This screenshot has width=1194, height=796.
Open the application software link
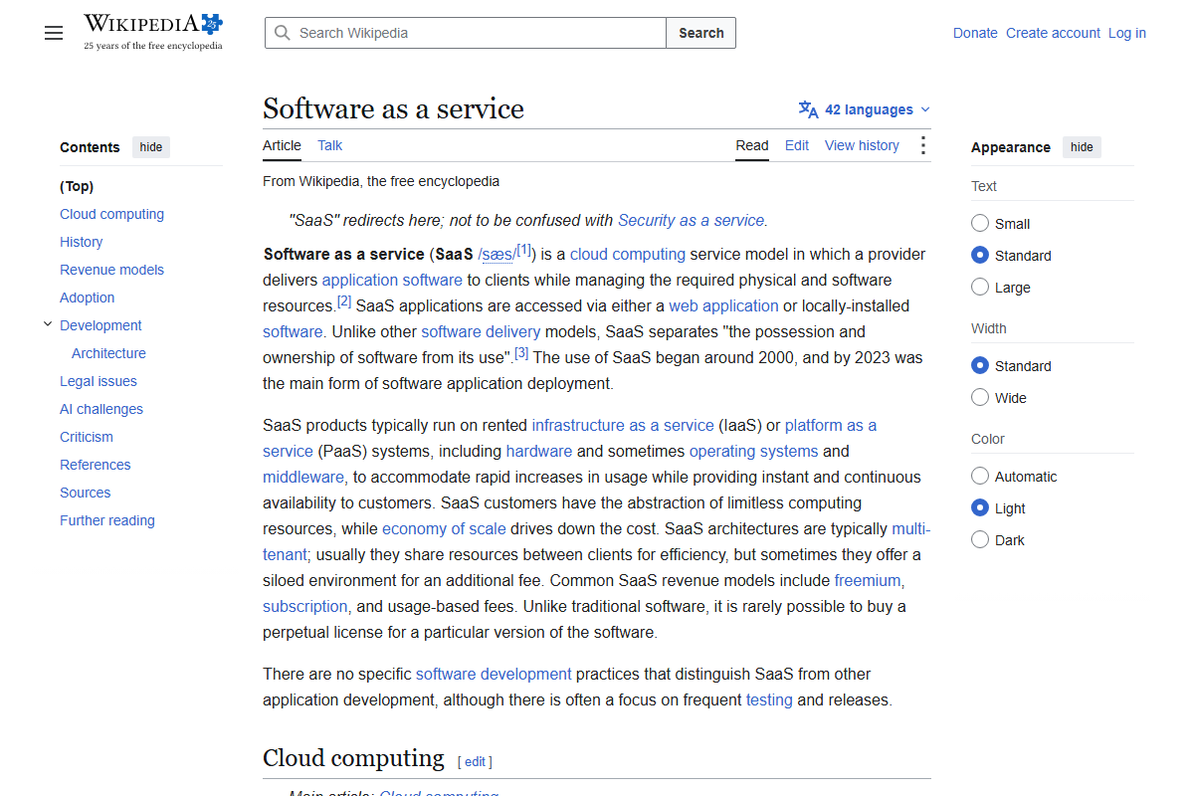pyautogui.click(x=392, y=280)
